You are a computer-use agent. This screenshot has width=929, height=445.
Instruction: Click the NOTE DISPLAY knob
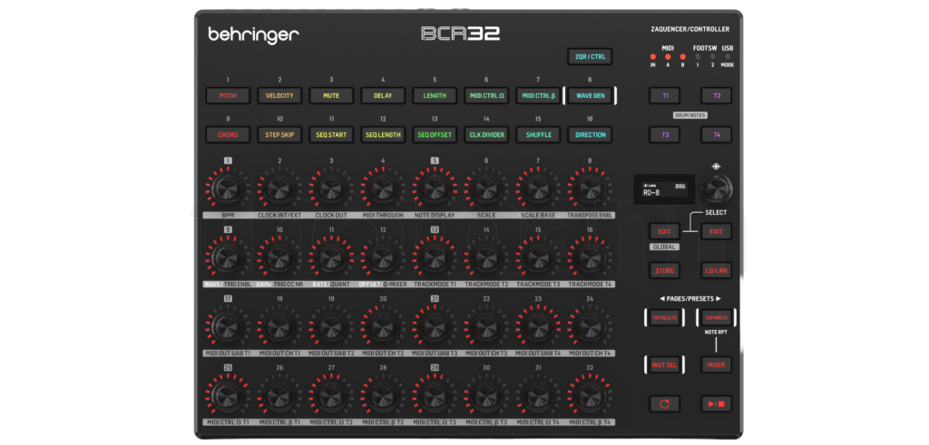click(435, 189)
